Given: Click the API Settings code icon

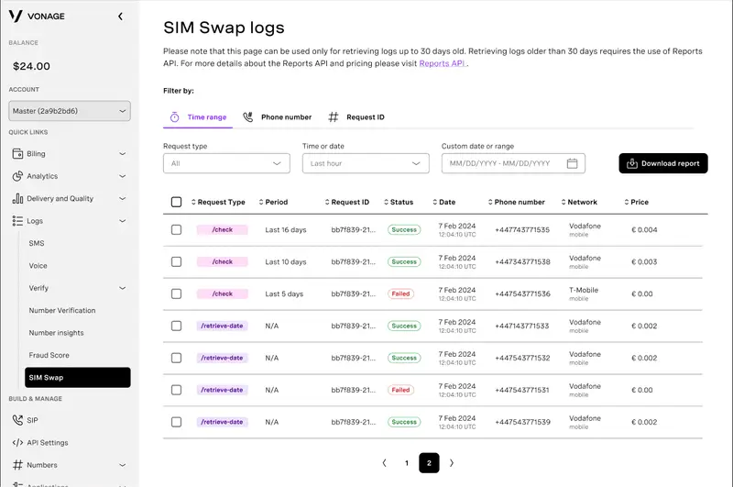Looking at the screenshot, I should tap(17, 443).
